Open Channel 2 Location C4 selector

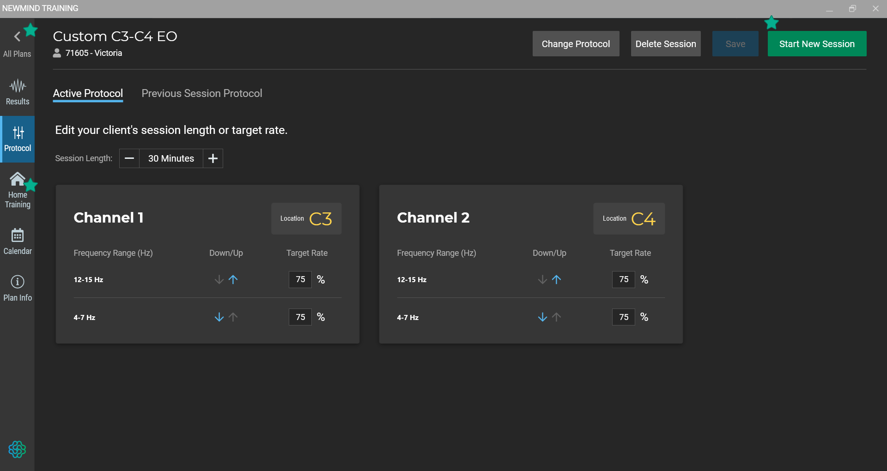tap(629, 218)
